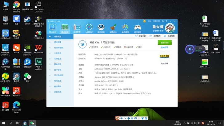The width and height of the screenshot is (224, 126).
Task: Click the ALC892 sound card text
Action: click(x=113, y=89)
